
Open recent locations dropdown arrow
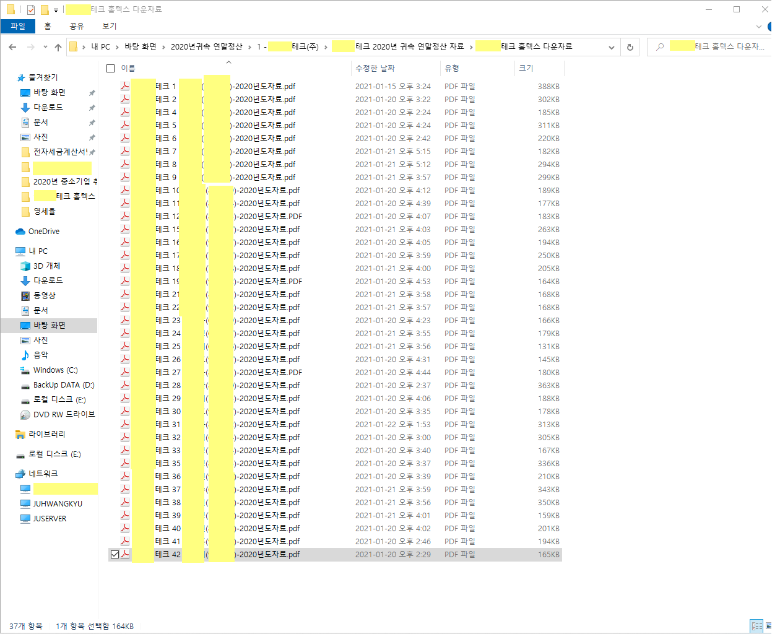pos(45,47)
